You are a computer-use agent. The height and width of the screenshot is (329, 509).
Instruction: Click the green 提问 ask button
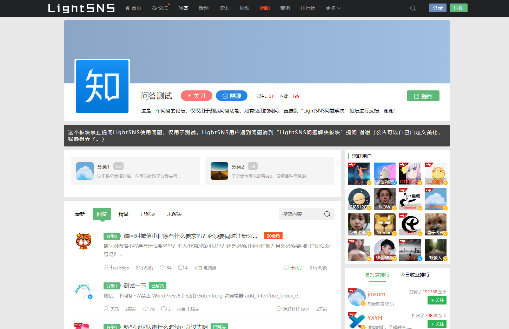[x=423, y=96]
